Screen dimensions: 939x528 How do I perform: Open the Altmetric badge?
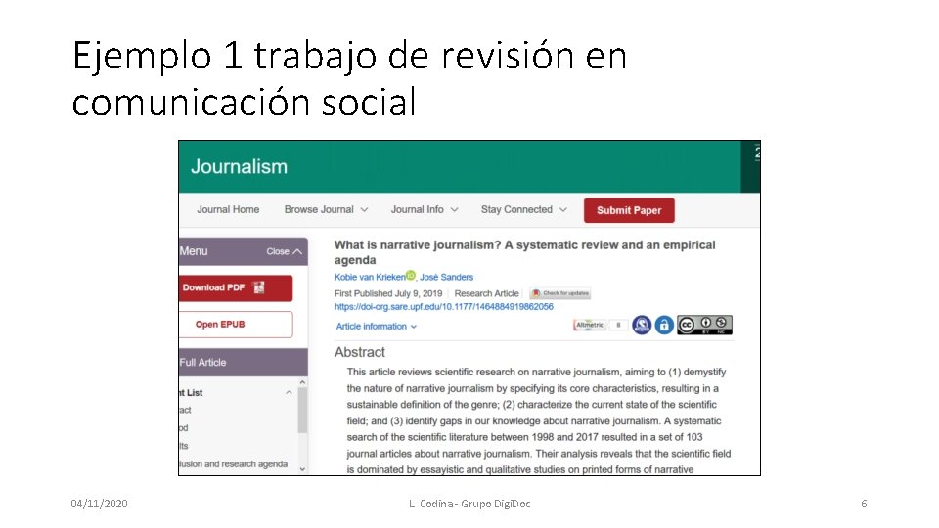[x=600, y=325]
